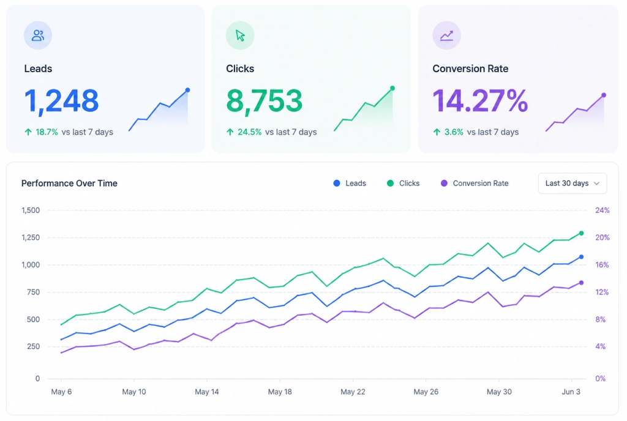Click the blue legend dot for Leads
This screenshot has height=421, width=627.
(x=337, y=184)
